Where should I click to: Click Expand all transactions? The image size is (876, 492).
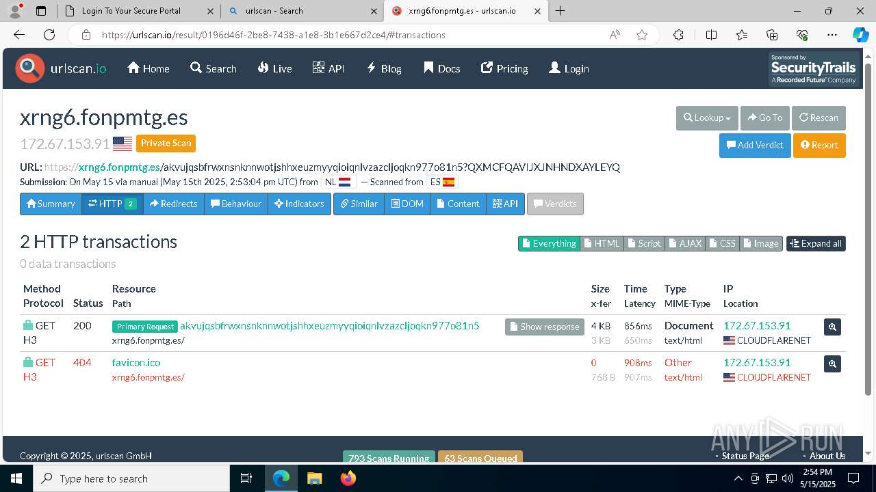[x=816, y=243]
